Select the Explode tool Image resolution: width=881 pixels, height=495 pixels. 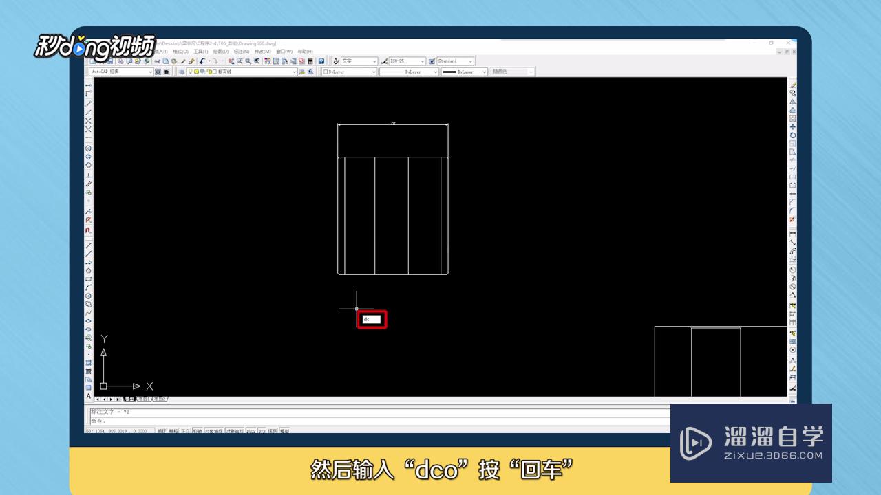(793, 219)
